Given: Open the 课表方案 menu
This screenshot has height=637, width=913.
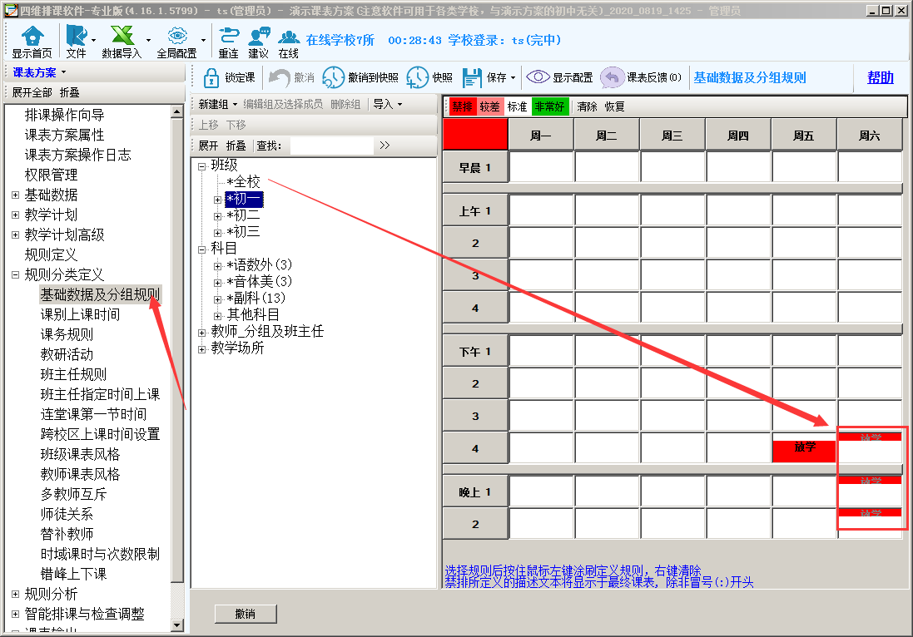Looking at the screenshot, I should pos(39,72).
